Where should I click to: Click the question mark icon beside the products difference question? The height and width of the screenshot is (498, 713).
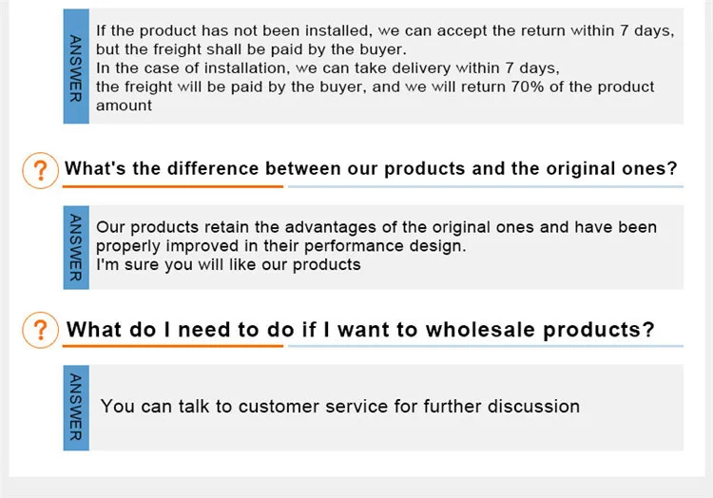(41, 170)
